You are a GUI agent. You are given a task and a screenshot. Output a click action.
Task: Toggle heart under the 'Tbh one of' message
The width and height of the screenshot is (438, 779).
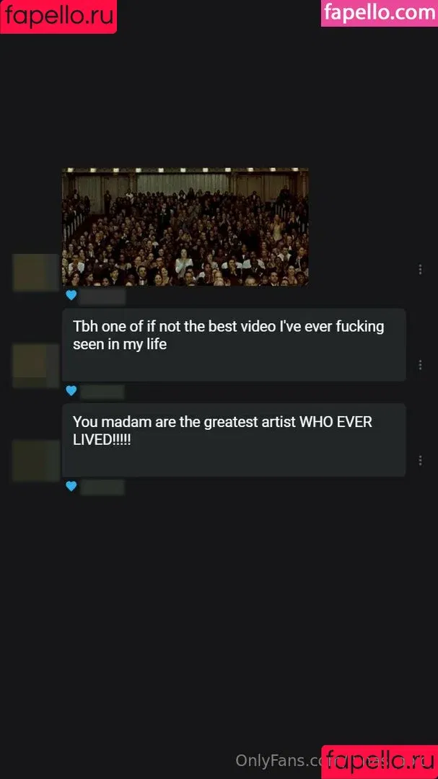pos(71,390)
